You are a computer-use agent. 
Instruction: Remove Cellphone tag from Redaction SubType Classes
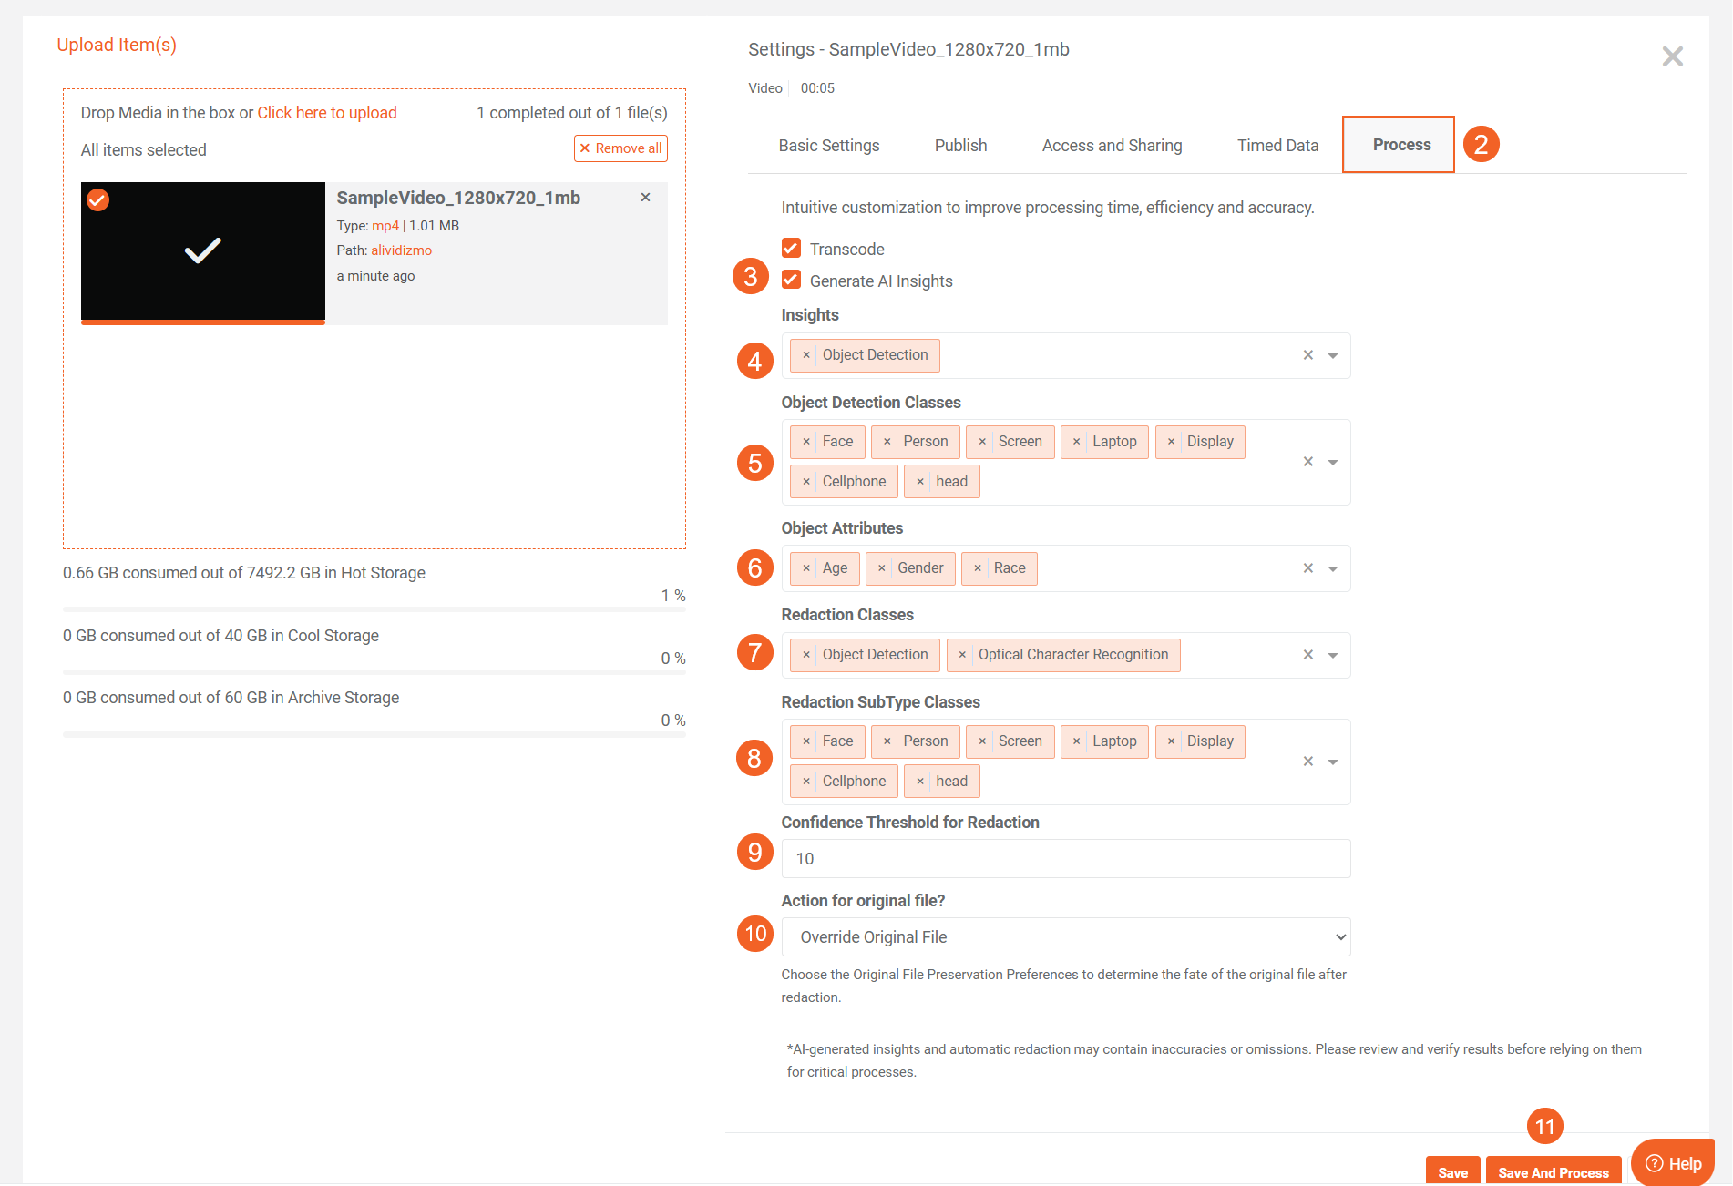click(805, 782)
